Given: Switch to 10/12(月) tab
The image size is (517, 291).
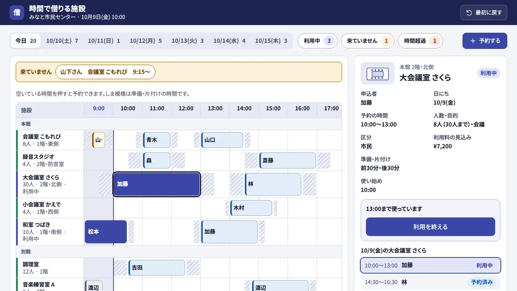Looking at the screenshot, I should pos(146,41).
